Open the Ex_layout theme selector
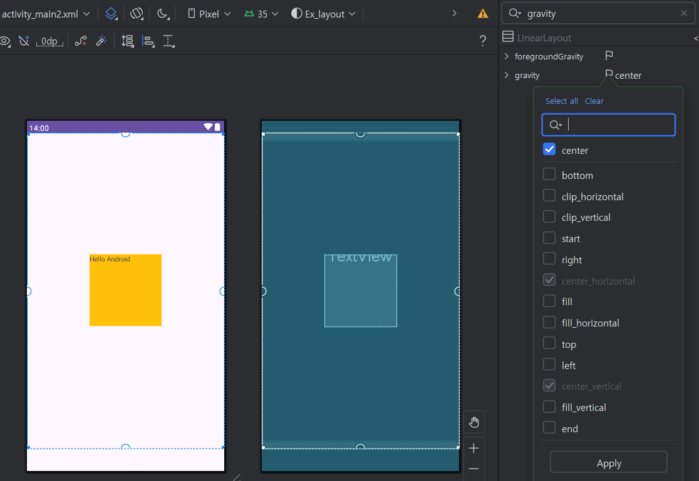 pyautogui.click(x=324, y=14)
